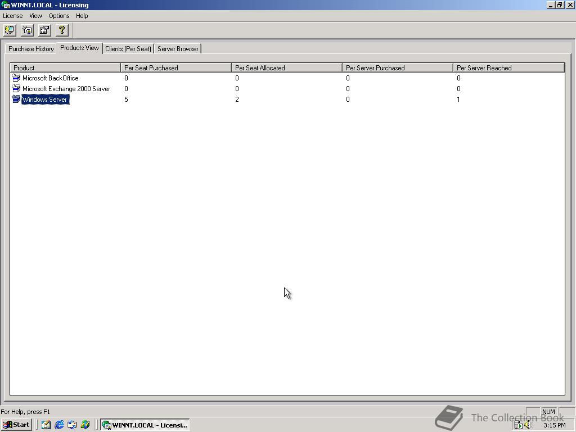This screenshot has width=576, height=432.
Task: Restore down the Licensing window
Action: pos(560,5)
